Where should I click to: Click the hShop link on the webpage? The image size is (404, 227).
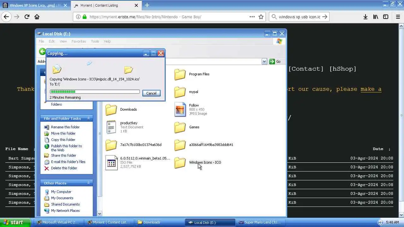pyautogui.click(x=343, y=69)
